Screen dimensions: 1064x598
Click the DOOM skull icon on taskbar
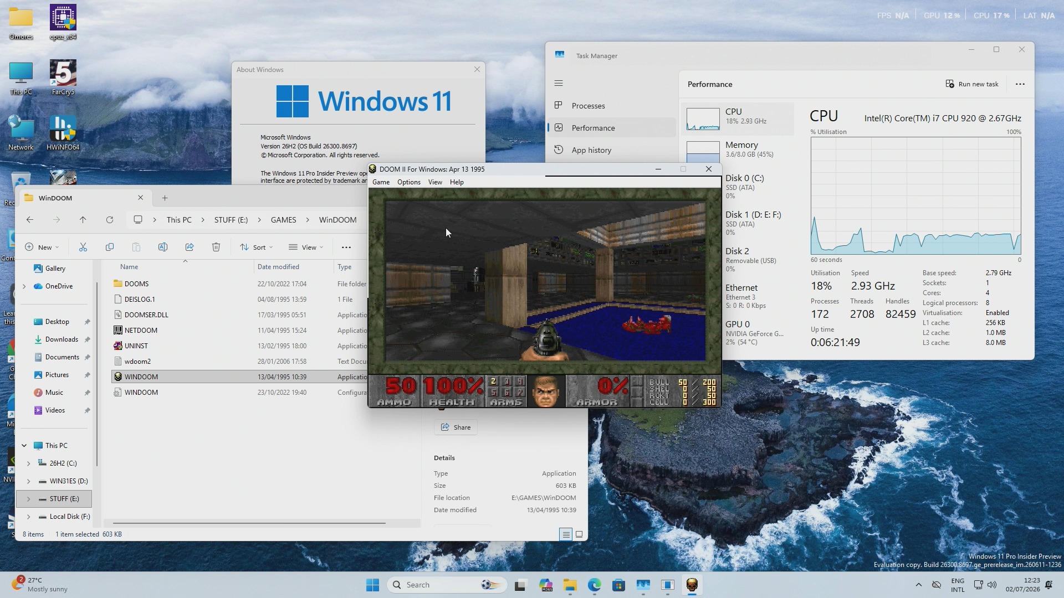pyautogui.click(x=692, y=585)
